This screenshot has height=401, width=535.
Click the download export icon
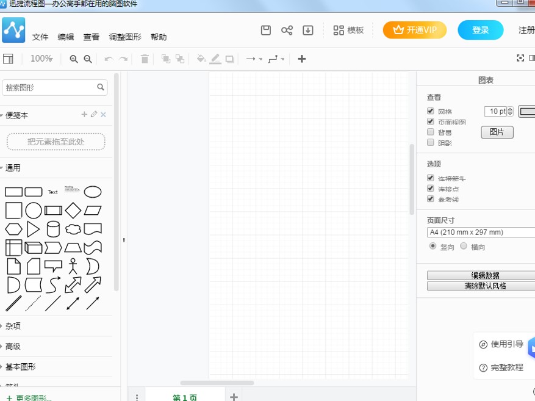coord(308,31)
